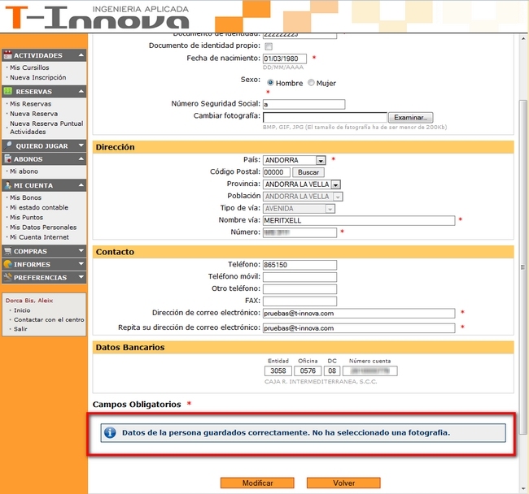Viewport: 529px width, 494px height.
Task: Open Mis Bonos menu item
Action: pyautogui.click(x=26, y=197)
